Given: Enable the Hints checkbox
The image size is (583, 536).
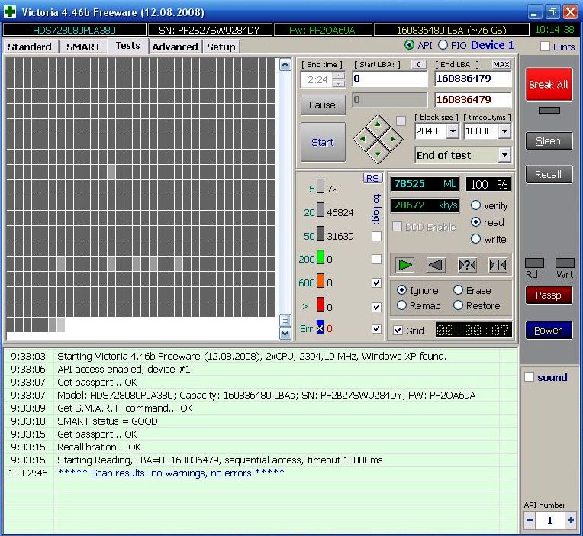Looking at the screenshot, I should (x=545, y=47).
